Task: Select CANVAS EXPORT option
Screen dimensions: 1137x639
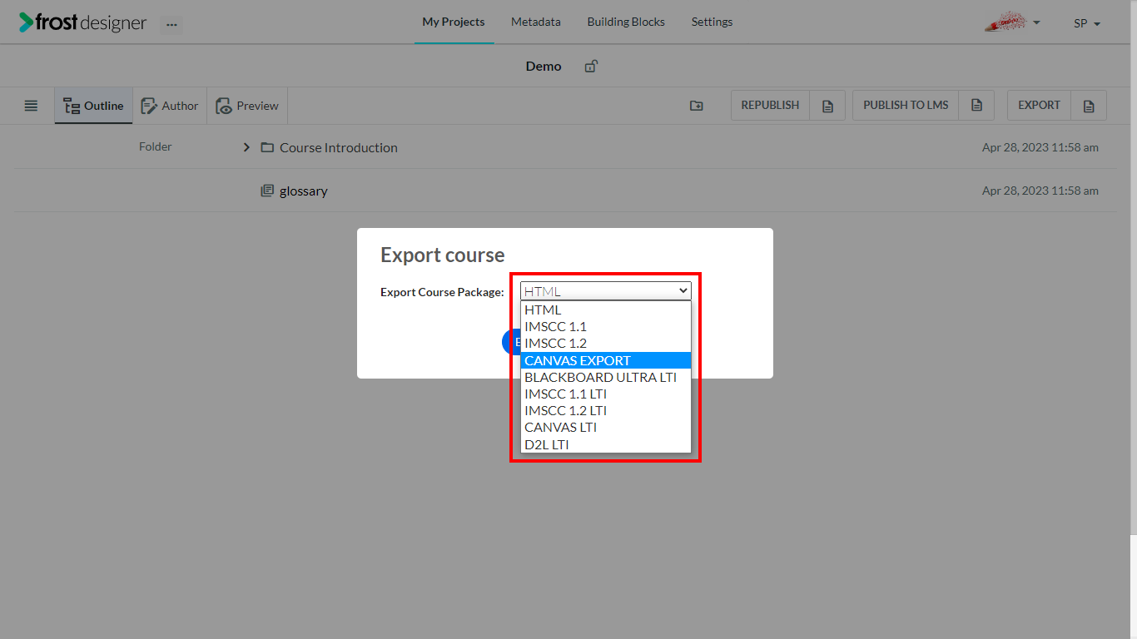Action: point(606,360)
